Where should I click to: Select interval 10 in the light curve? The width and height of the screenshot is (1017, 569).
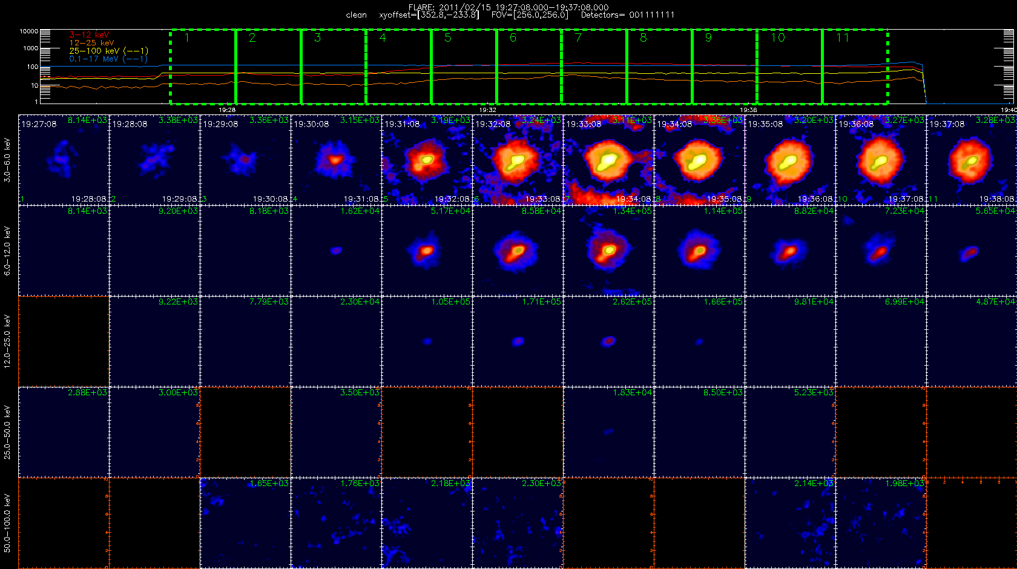pyautogui.click(x=789, y=67)
